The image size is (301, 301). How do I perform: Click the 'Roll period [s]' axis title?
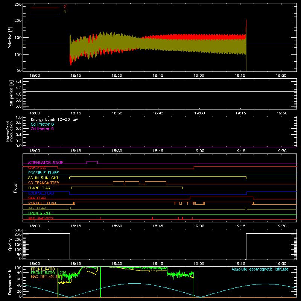pyautogui.click(x=11, y=94)
